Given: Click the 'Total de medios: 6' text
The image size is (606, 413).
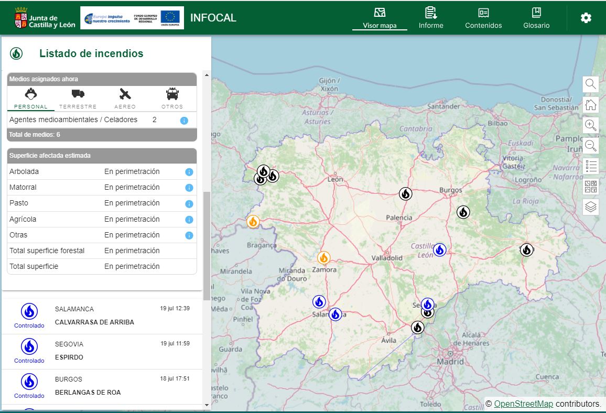Looking at the screenshot, I should 35,135.
